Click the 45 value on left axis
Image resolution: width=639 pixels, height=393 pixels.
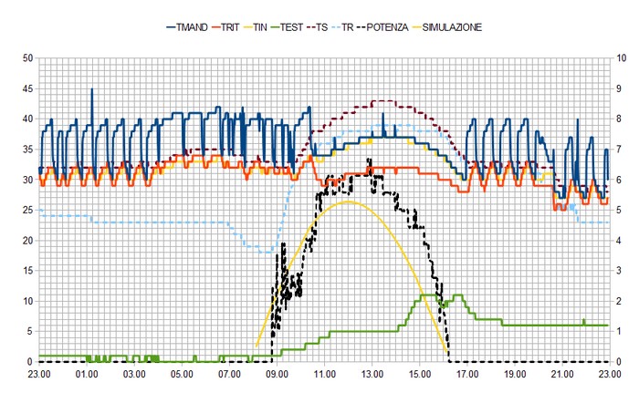click(x=27, y=88)
